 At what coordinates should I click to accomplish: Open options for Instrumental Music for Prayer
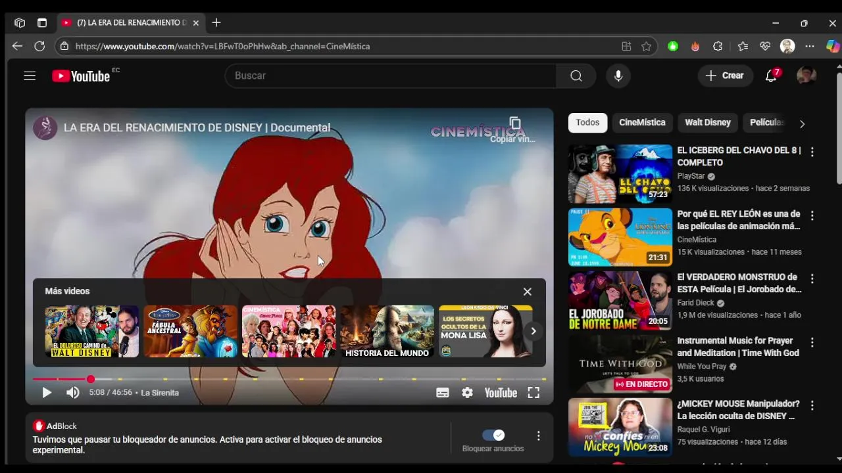coord(812,342)
